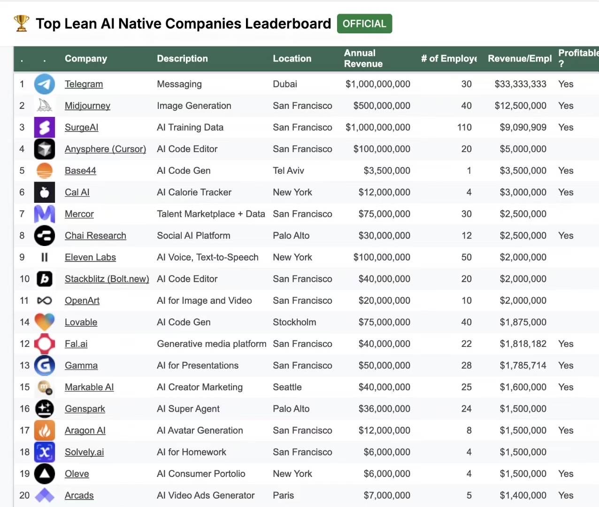Open the Arcads company link
Viewport: 599px width, 507px height.
79,495
